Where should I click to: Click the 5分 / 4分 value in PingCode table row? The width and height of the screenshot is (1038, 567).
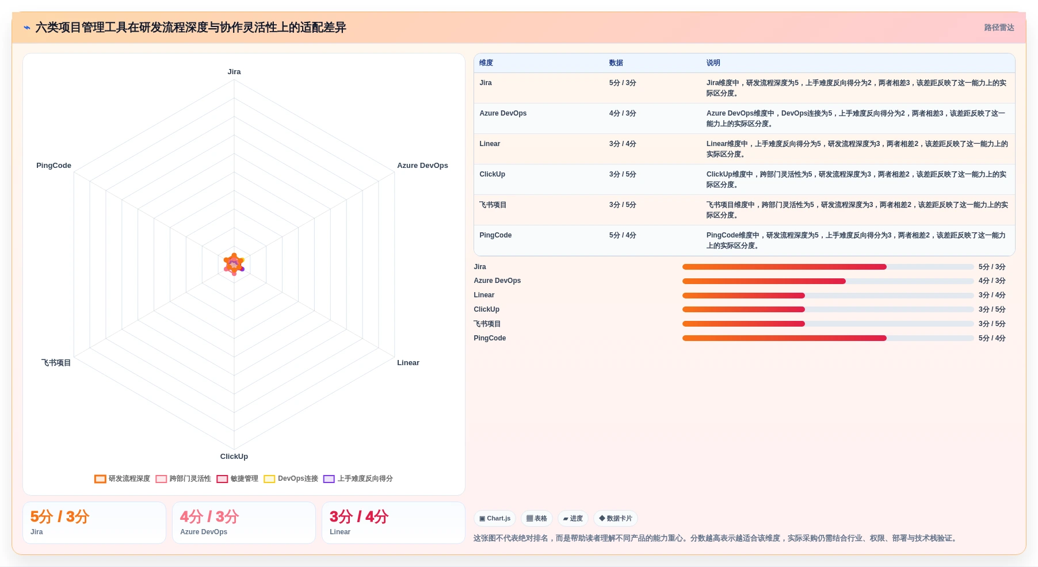(623, 235)
